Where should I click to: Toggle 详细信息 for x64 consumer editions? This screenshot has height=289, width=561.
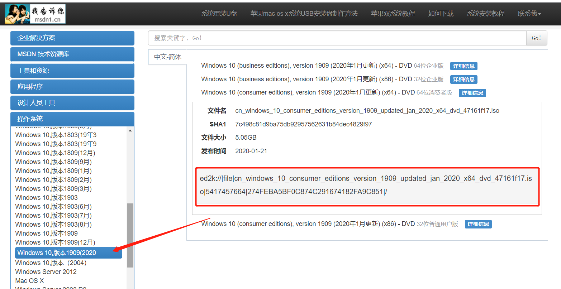click(472, 93)
